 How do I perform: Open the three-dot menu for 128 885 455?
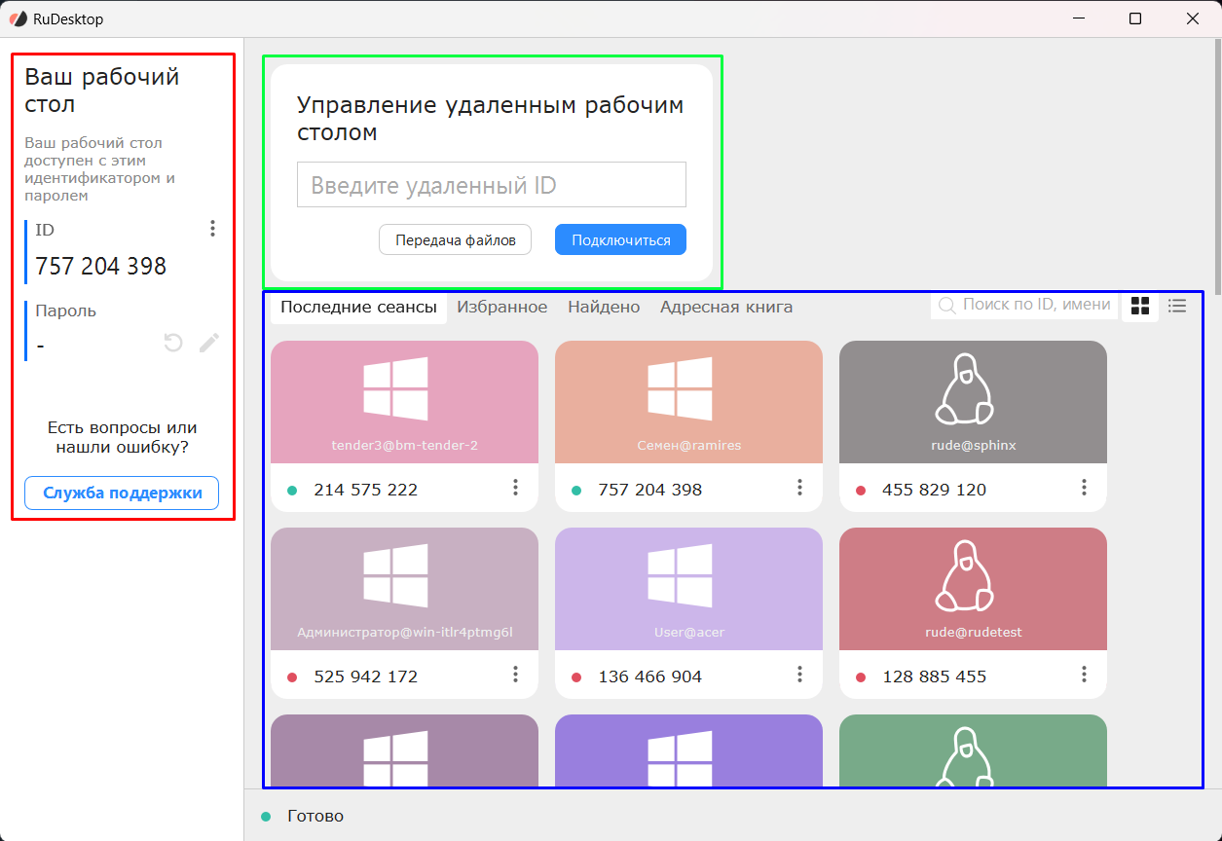click(x=1085, y=675)
